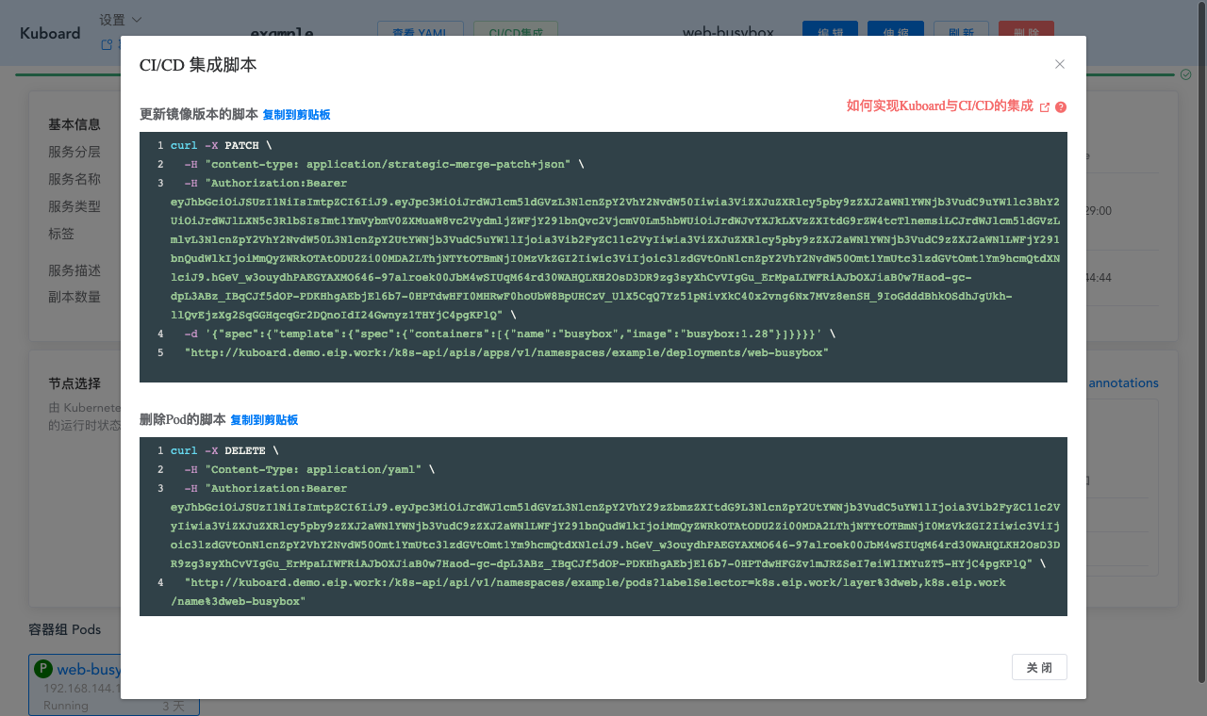Screen dimensions: 1207x716
Task: Click the red 删除 delete button
Action: coord(1026,32)
